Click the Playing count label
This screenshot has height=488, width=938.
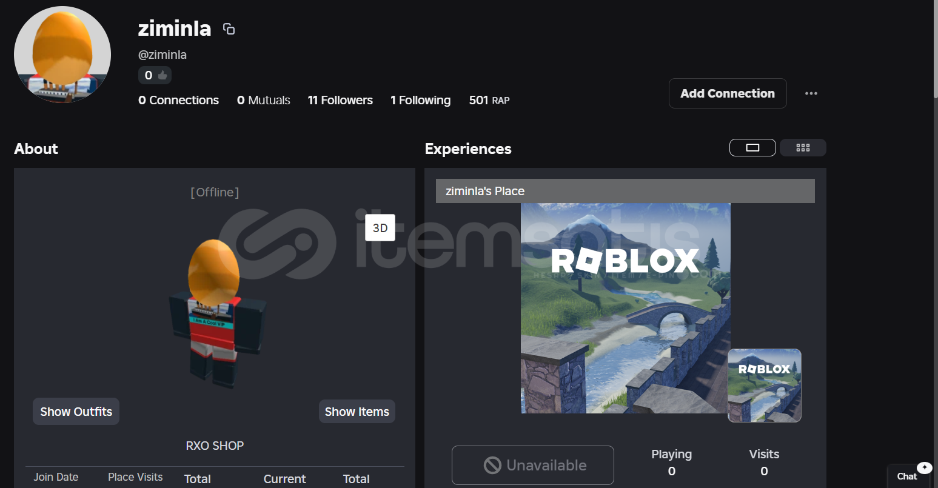(x=672, y=454)
